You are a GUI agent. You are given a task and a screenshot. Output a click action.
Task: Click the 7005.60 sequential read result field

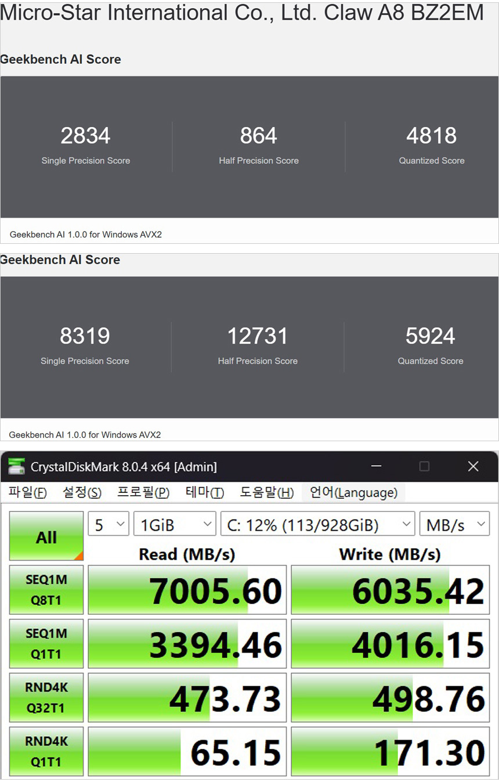point(187,590)
